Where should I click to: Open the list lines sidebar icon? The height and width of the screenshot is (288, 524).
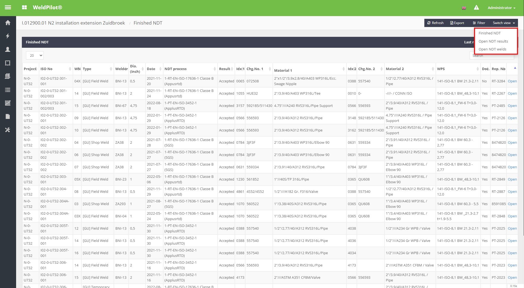pyautogui.click(x=8, y=90)
